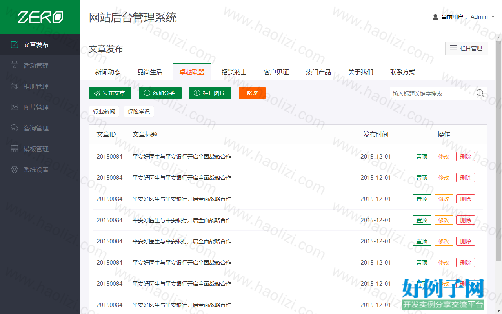Image resolution: width=502 pixels, height=314 pixels.
Task: Click the current user avatar icon
Action: 435,17
